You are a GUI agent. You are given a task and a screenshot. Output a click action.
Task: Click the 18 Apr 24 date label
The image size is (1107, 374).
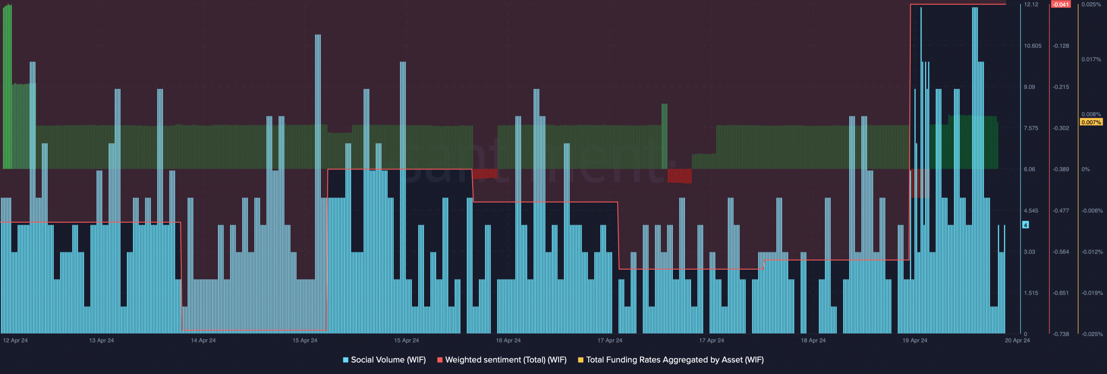pyautogui.click(x=813, y=340)
